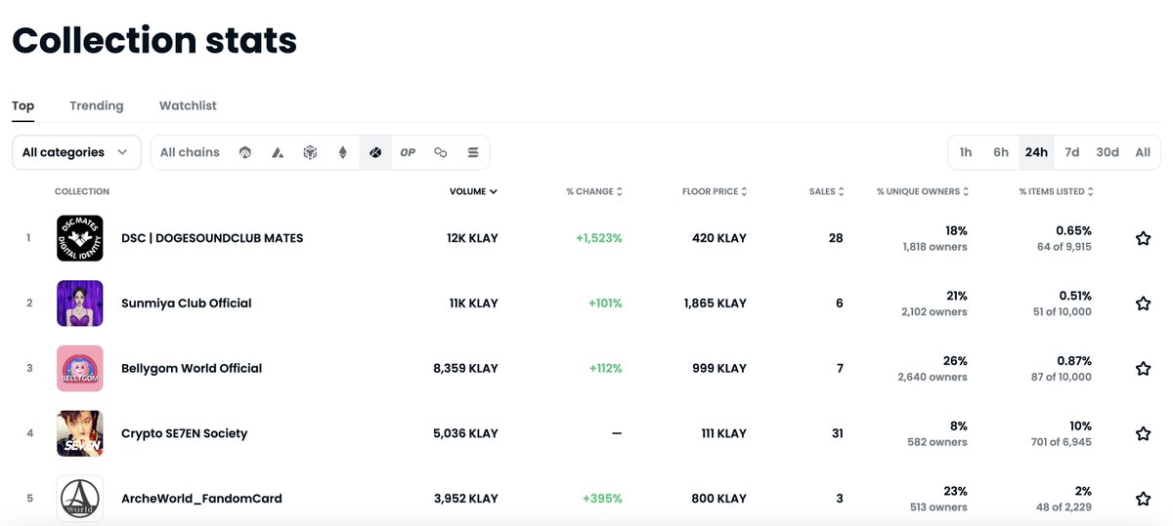Image resolution: width=1173 pixels, height=526 pixels.
Task: Click the 513 owners text
Action: pos(939,507)
